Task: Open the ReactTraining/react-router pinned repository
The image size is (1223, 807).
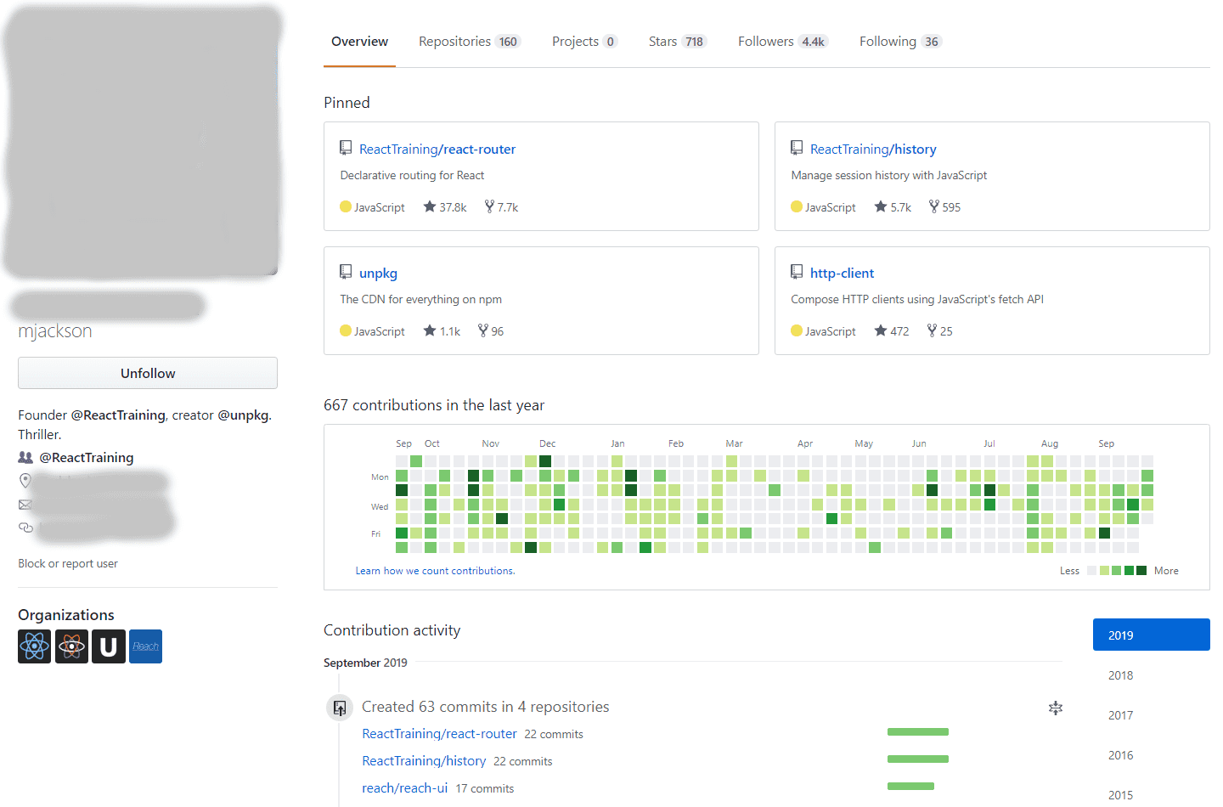Action: tap(437, 149)
